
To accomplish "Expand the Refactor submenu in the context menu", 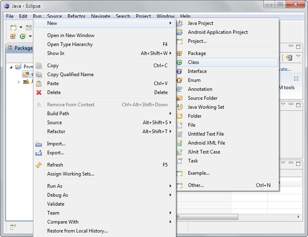I will tap(170, 131).
